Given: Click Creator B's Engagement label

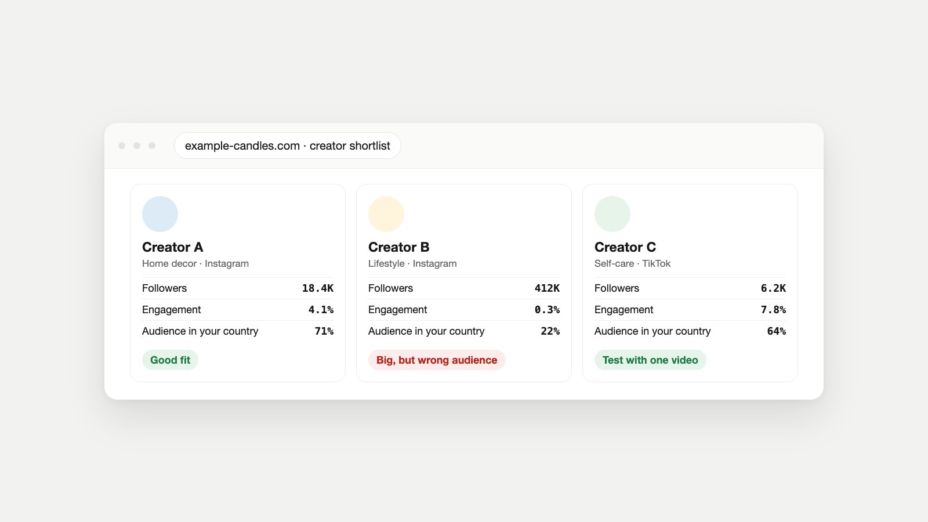Looking at the screenshot, I should pos(397,310).
